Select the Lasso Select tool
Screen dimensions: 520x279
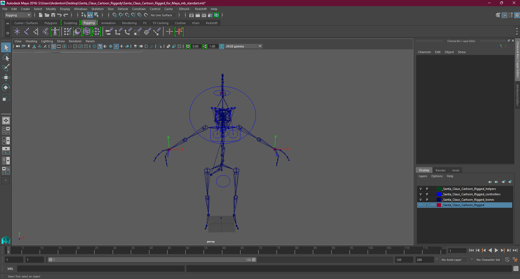tap(6, 58)
